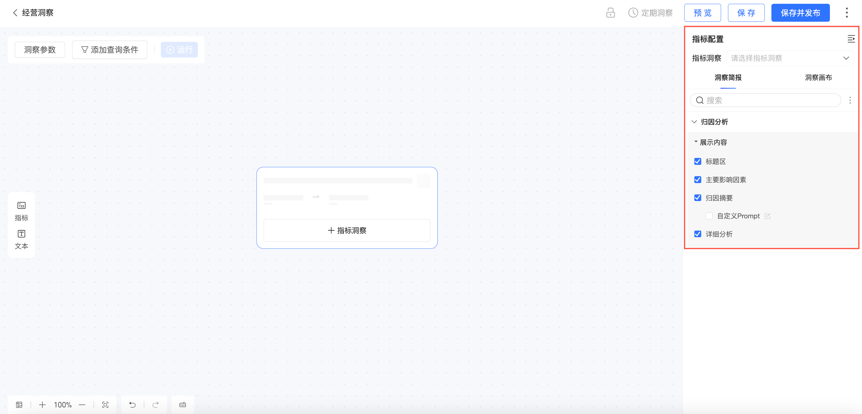Open keyboard shortcuts icon in bottom toolbar

click(x=182, y=405)
